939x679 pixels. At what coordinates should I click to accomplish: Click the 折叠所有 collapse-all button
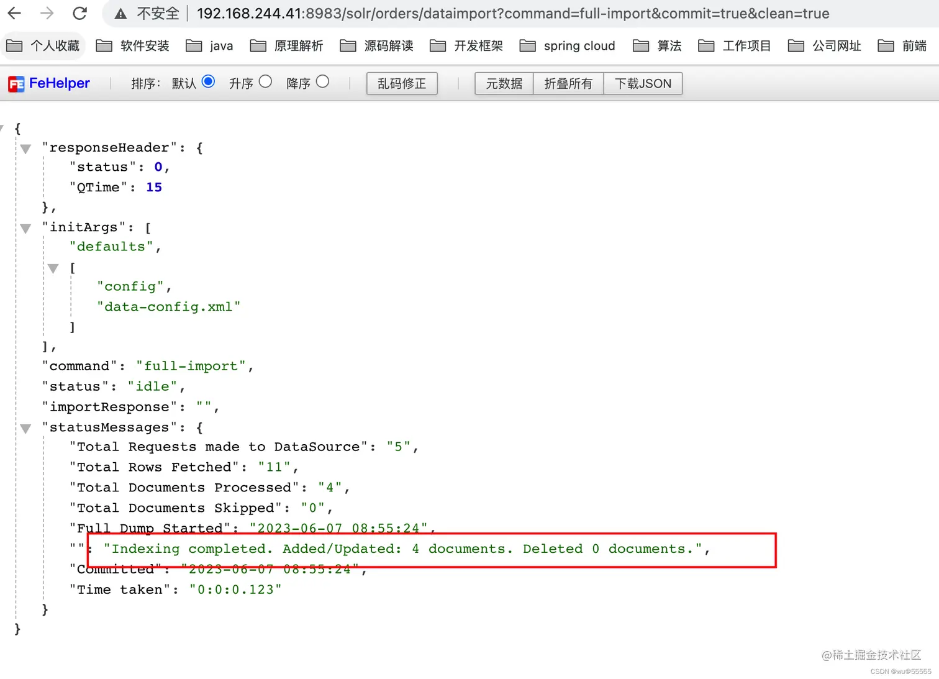click(568, 83)
